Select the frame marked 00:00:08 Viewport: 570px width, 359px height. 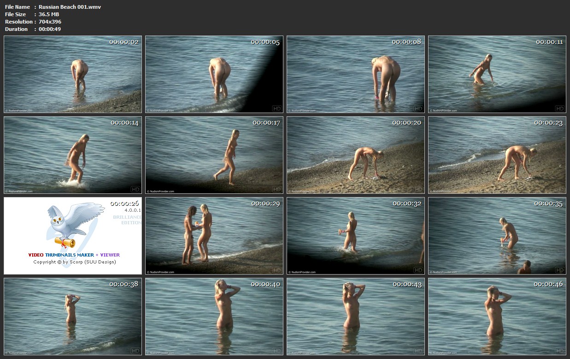click(355, 74)
